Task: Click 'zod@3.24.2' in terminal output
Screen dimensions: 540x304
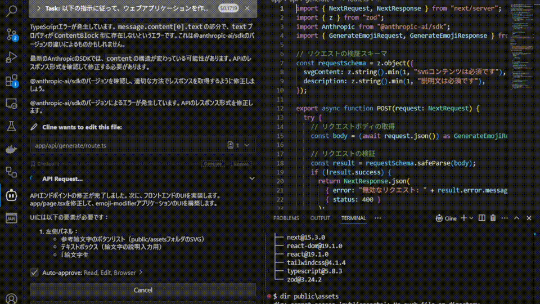Action: 304,280
